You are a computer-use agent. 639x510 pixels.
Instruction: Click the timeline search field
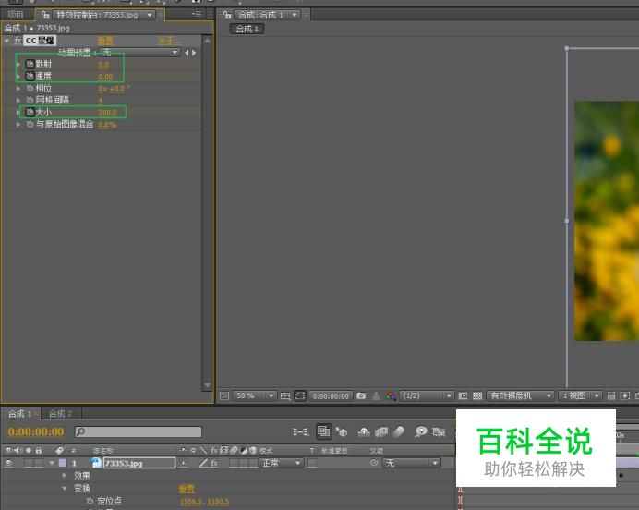click(x=139, y=431)
